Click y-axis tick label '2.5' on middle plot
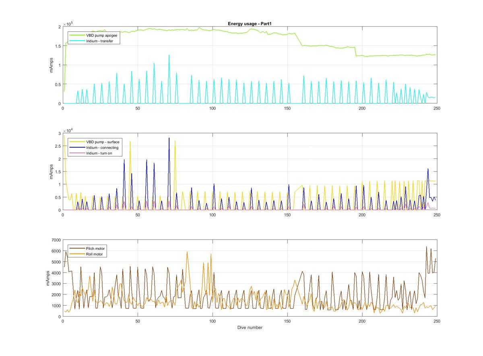 tap(58, 146)
